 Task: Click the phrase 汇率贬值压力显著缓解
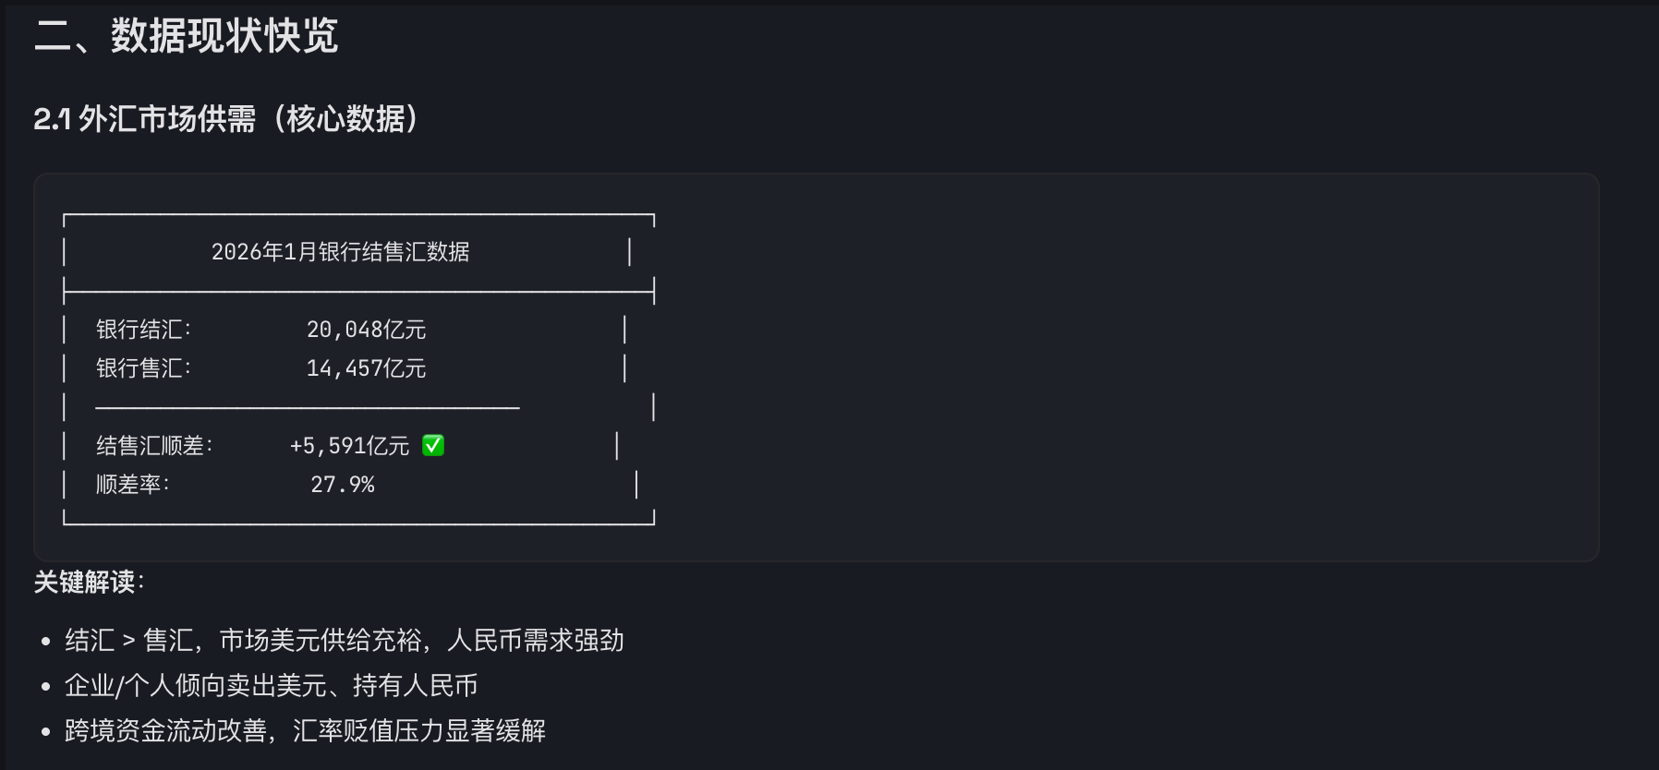(x=419, y=730)
